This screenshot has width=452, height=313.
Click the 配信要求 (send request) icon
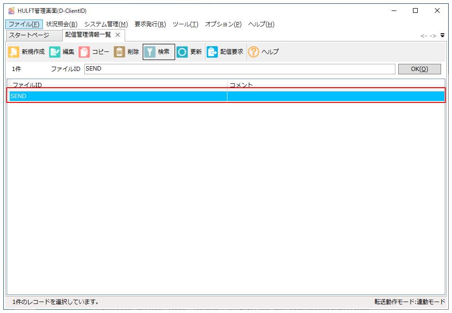coord(212,52)
